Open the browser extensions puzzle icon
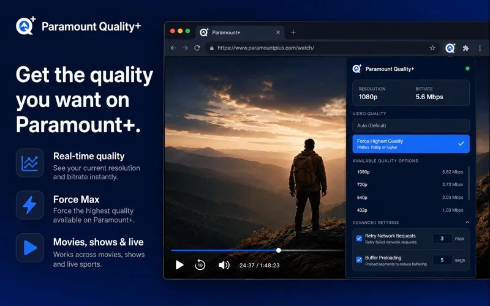Viewport: 490px width, 306px height. (x=466, y=48)
